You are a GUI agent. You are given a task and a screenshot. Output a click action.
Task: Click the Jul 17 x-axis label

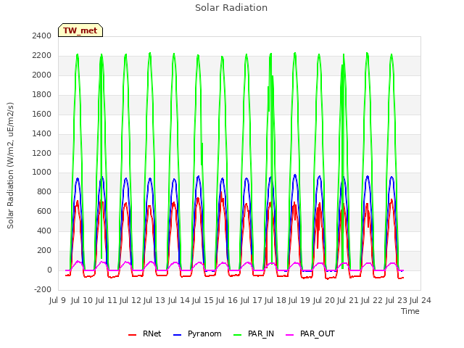pos(252,300)
